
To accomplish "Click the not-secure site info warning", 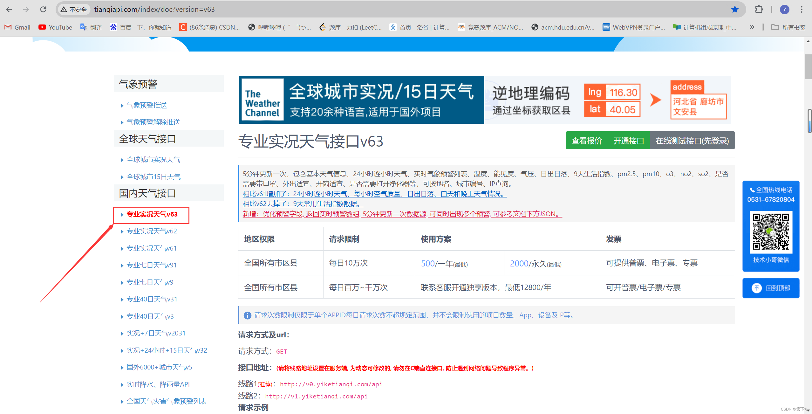I will pyautogui.click(x=74, y=10).
